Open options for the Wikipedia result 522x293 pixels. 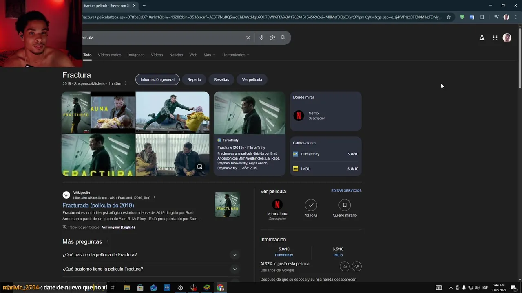click(154, 198)
